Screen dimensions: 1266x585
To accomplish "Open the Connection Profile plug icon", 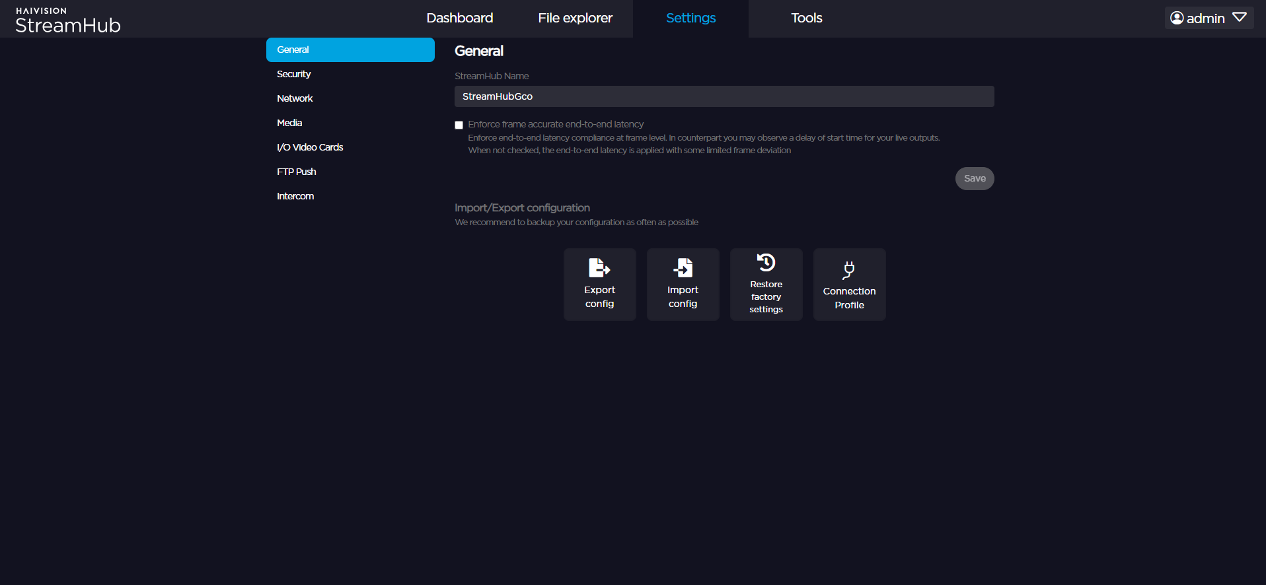I will tap(849, 270).
